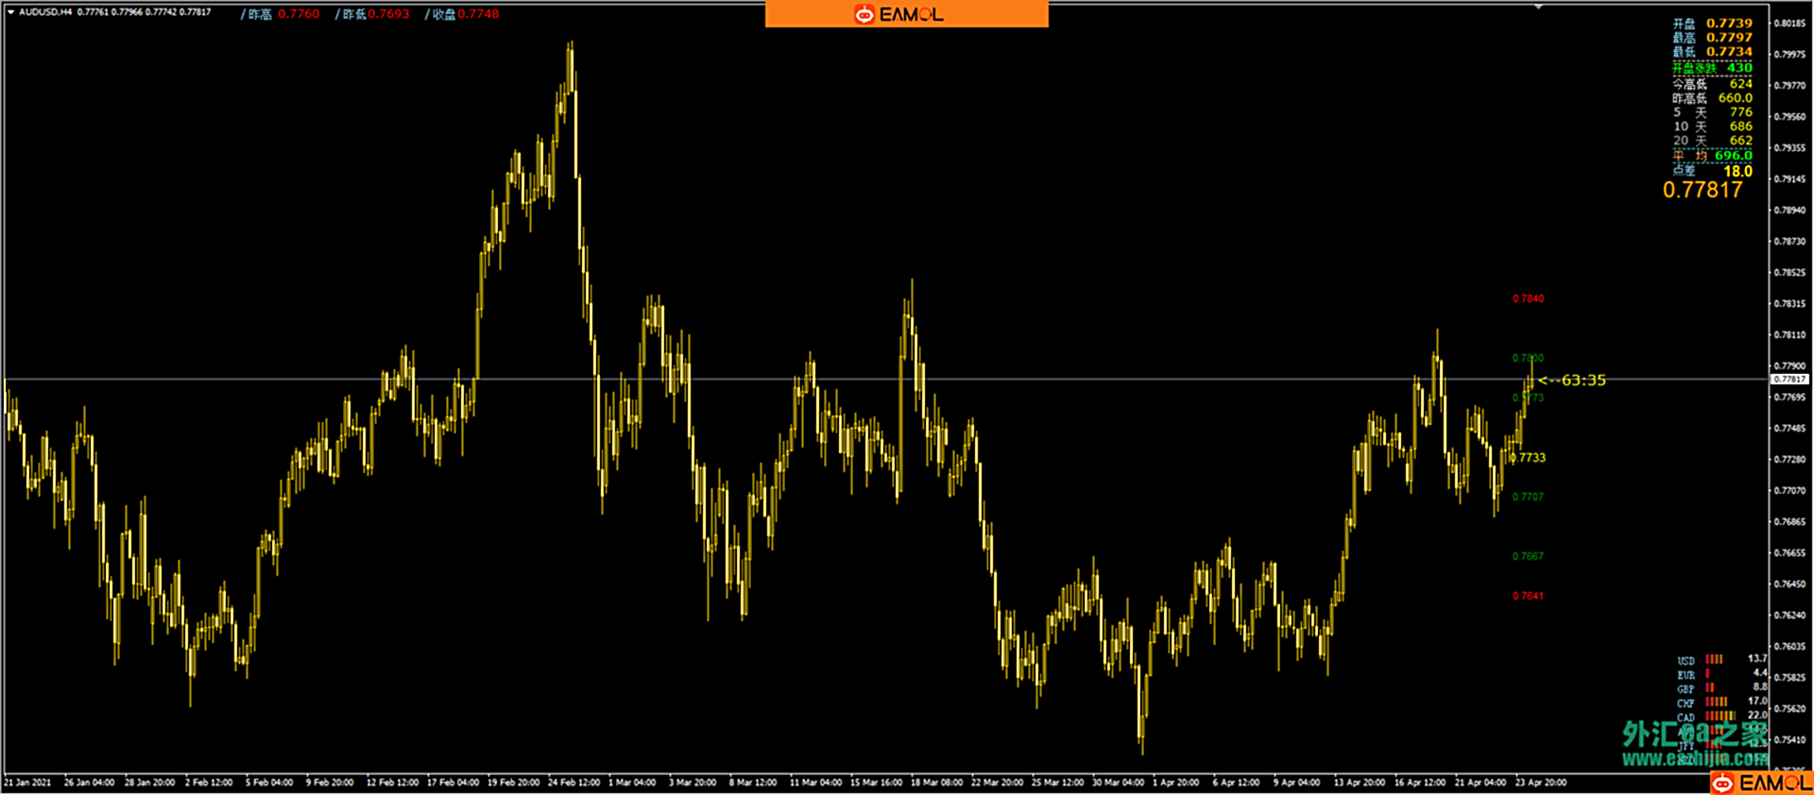Select the red 0.7840 resistance level label
Image resolution: width=1814 pixels, height=795 pixels.
click(1528, 298)
